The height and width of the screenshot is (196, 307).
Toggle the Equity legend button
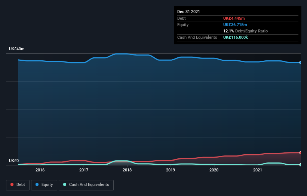click(44, 185)
